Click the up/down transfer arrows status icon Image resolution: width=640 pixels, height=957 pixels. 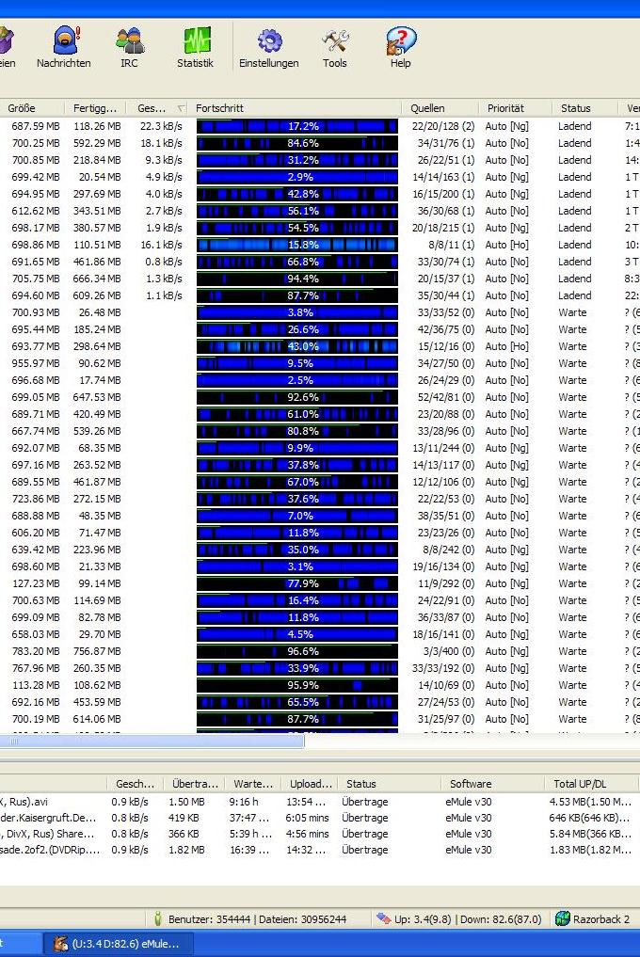click(x=383, y=918)
